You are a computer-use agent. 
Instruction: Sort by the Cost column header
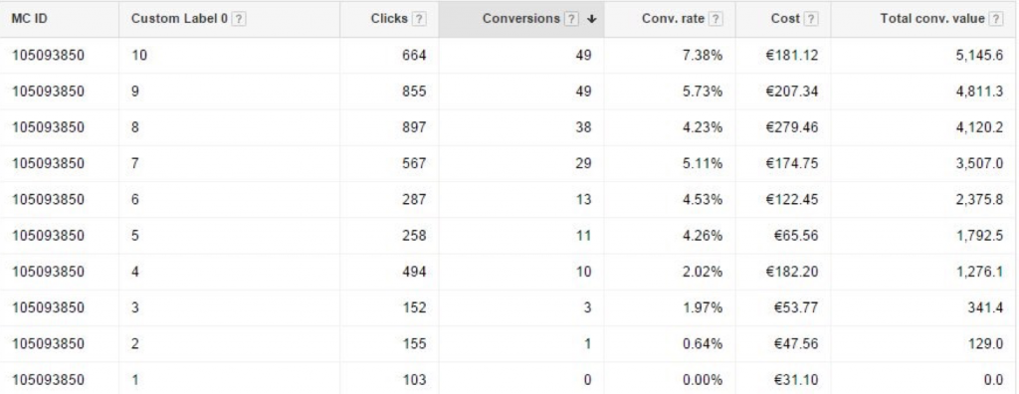[x=786, y=19]
